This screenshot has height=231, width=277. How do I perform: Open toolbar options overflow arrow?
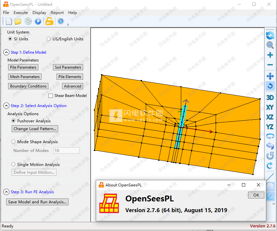coord(68,25)
